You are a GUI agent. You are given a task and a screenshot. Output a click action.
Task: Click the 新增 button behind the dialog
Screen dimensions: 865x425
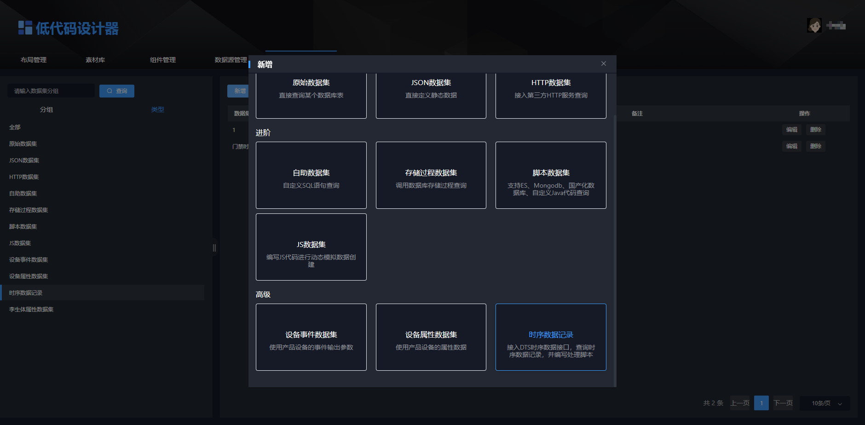coord(238,91)
